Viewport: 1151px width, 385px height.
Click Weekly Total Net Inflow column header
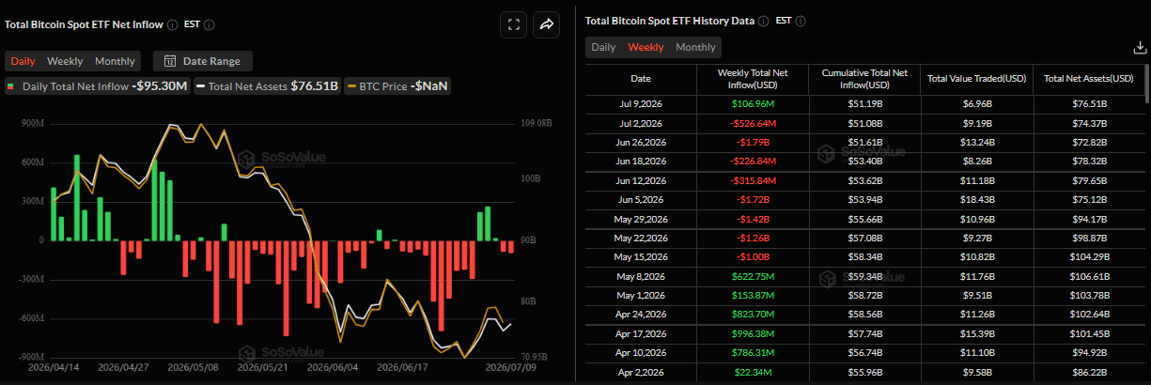(x=752, y=79)
